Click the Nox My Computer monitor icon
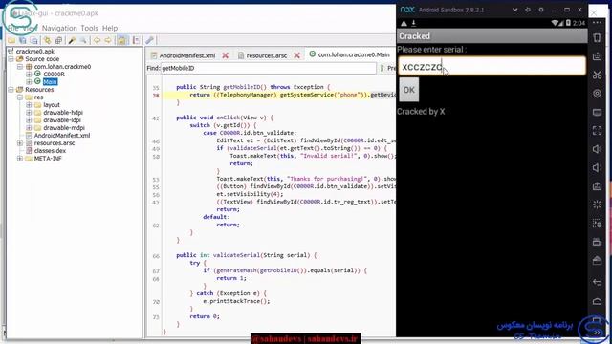This screenshot has height=344, width=612. 597,113
